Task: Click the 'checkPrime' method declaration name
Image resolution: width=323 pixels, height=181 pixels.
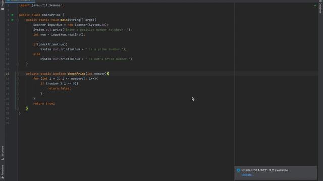Action: pyautogui.click(x=76, y=74)
